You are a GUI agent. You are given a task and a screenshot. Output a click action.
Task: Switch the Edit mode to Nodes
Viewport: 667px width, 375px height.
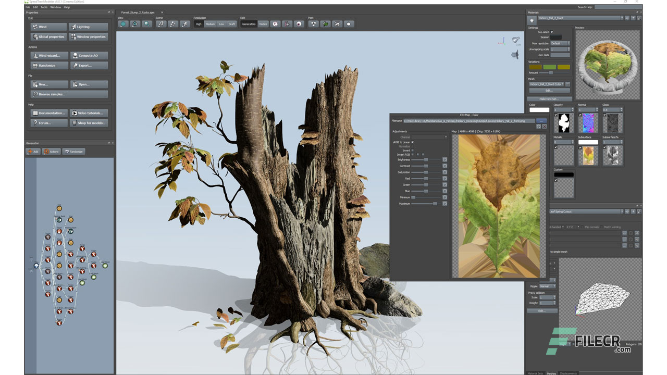(263, 23)
